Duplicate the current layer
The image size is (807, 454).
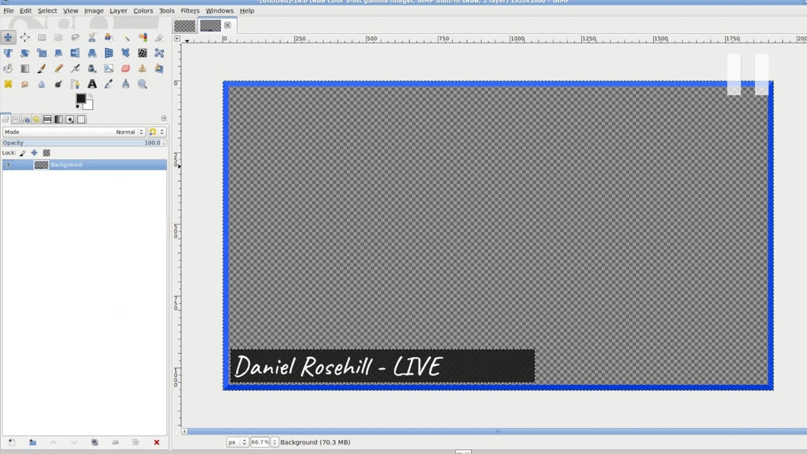pyautogui.click(x=95, y=443)
